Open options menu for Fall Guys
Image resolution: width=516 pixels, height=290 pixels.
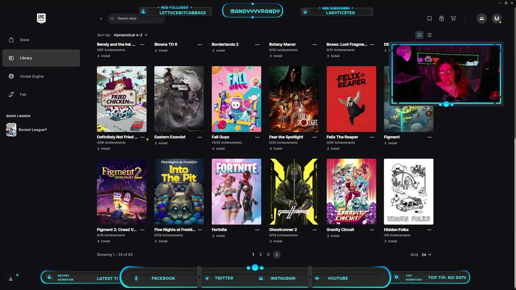pyautogui.click(x=257, y=137)
